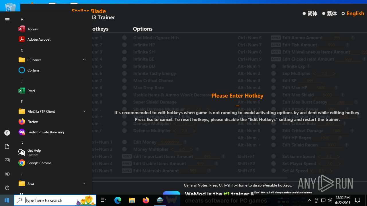Increase Exp Multiplier with right arrow
The width and height of the screenshot is (367, 206).
click(x=334, y=74)
